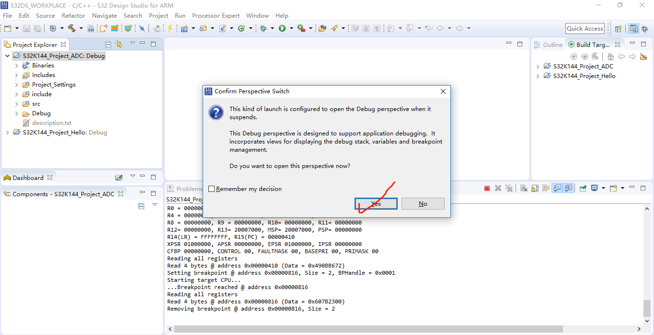Viewport: 654px width, 335px height.
Task: Click the Save All toolbar icon
Action: tap(37, 28)
